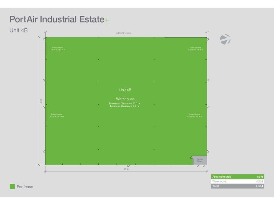Image resolution: width=274 pixels, height=205 pixels.
Task: Click the PortAir Industrial Estate title
Action: (57, 19)
